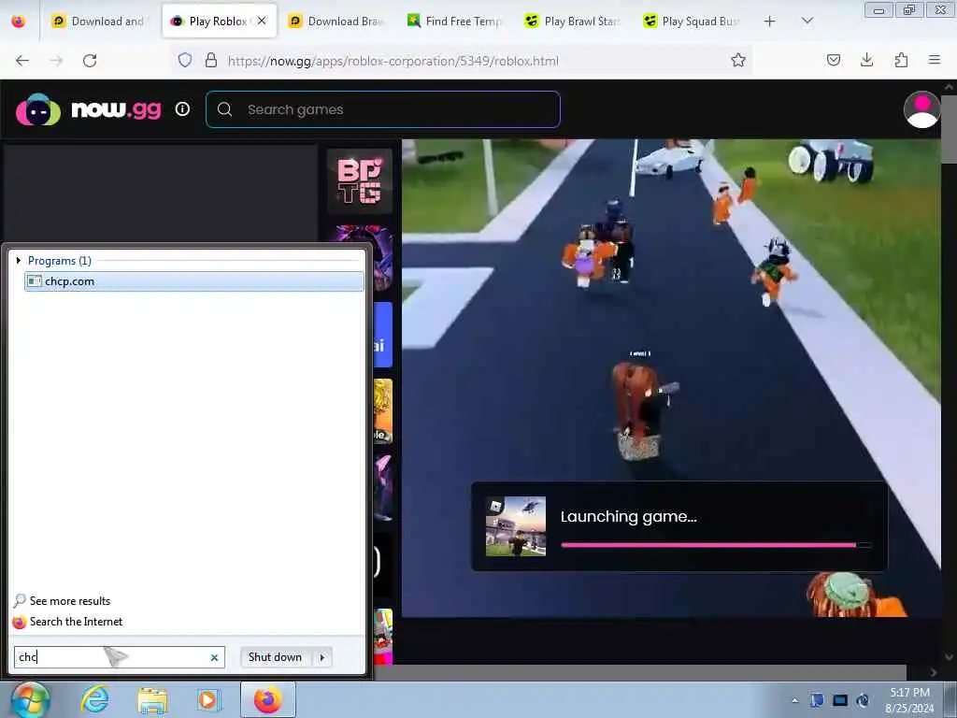Open the Pocket save icon
This screenshot has height=718, width=957.
(833, 60)
